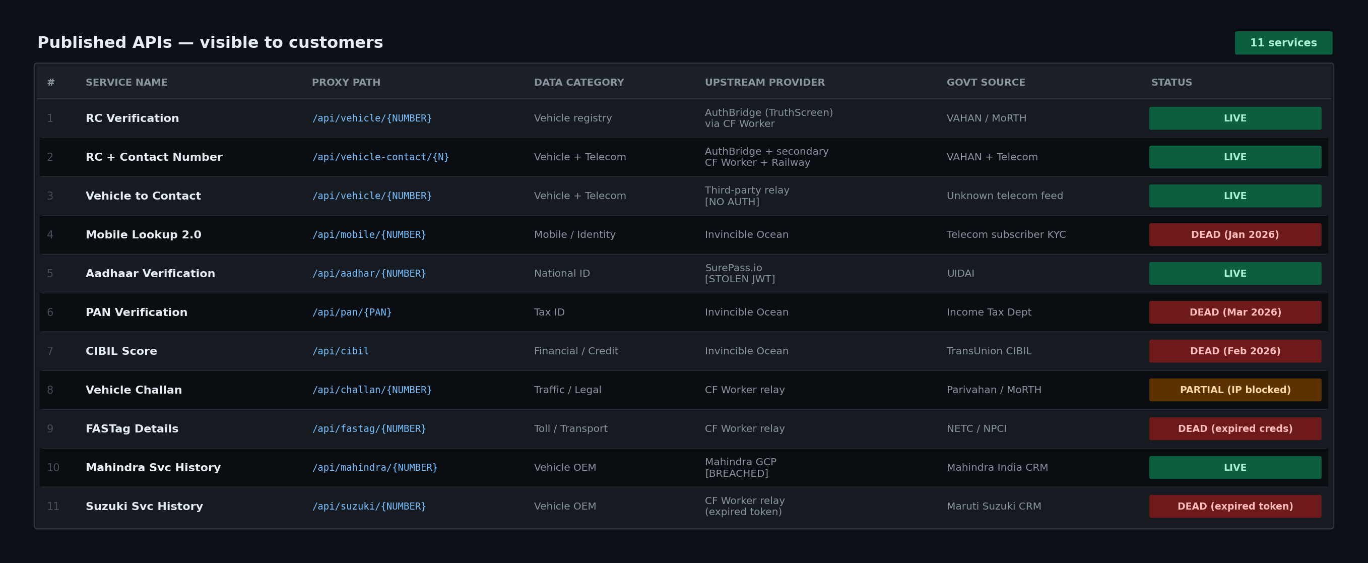Click the PARTIAL (IP blocked) status badge

coord(1235,390)
